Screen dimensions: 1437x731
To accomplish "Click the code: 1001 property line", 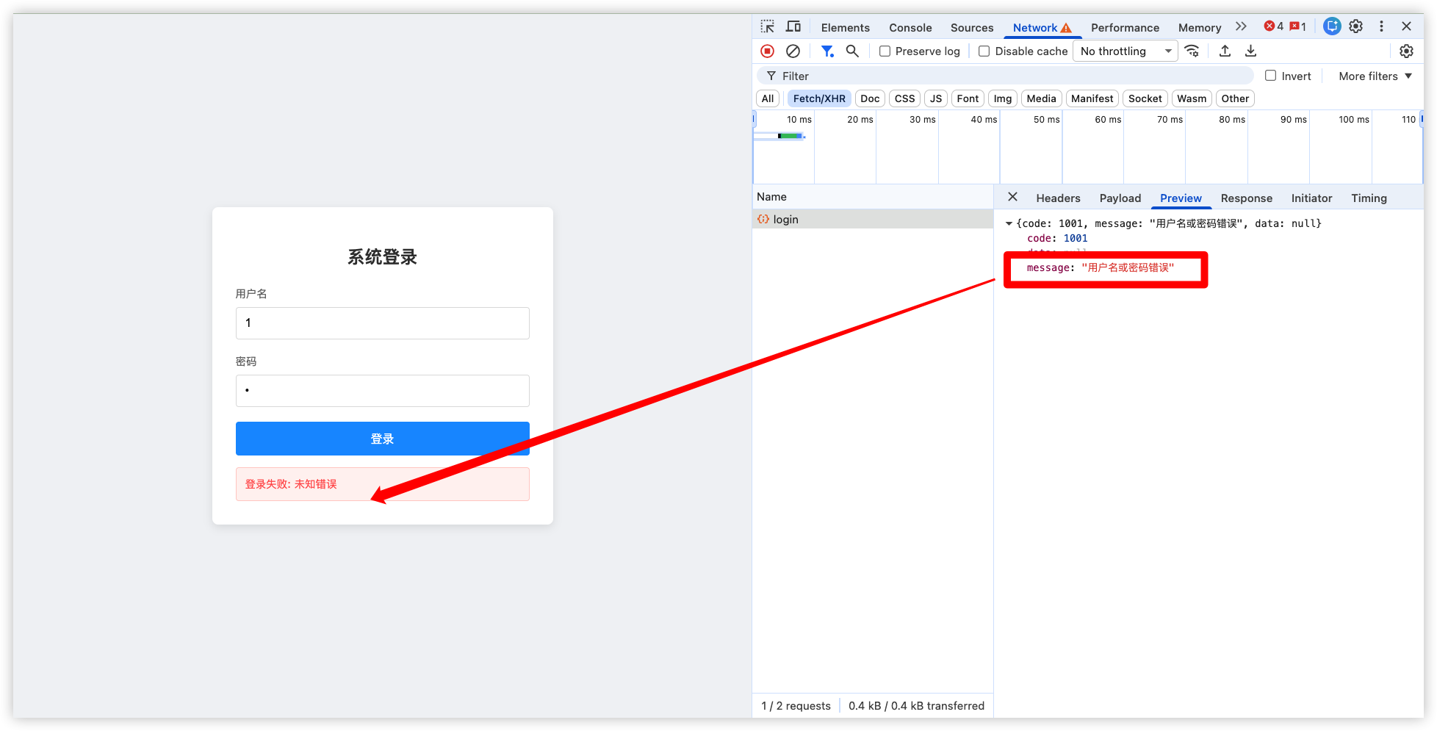I will point(1057,238).
